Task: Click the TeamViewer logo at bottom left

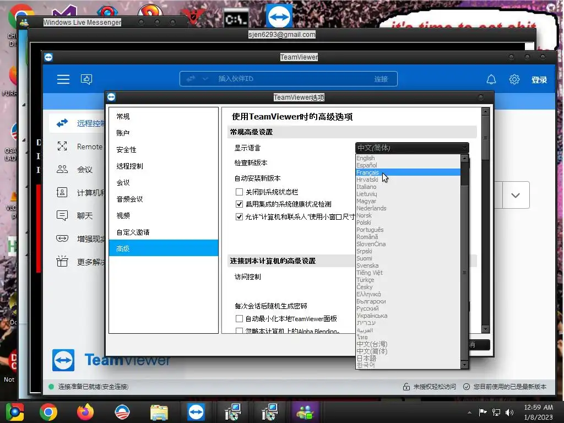Action: point(63,360)
